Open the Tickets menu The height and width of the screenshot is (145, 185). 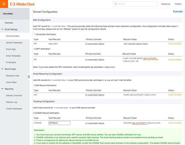tap(178, 4)
